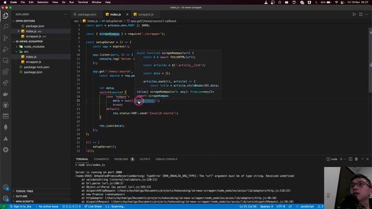Open the battery status in menu bar

(x=326, y=2)
